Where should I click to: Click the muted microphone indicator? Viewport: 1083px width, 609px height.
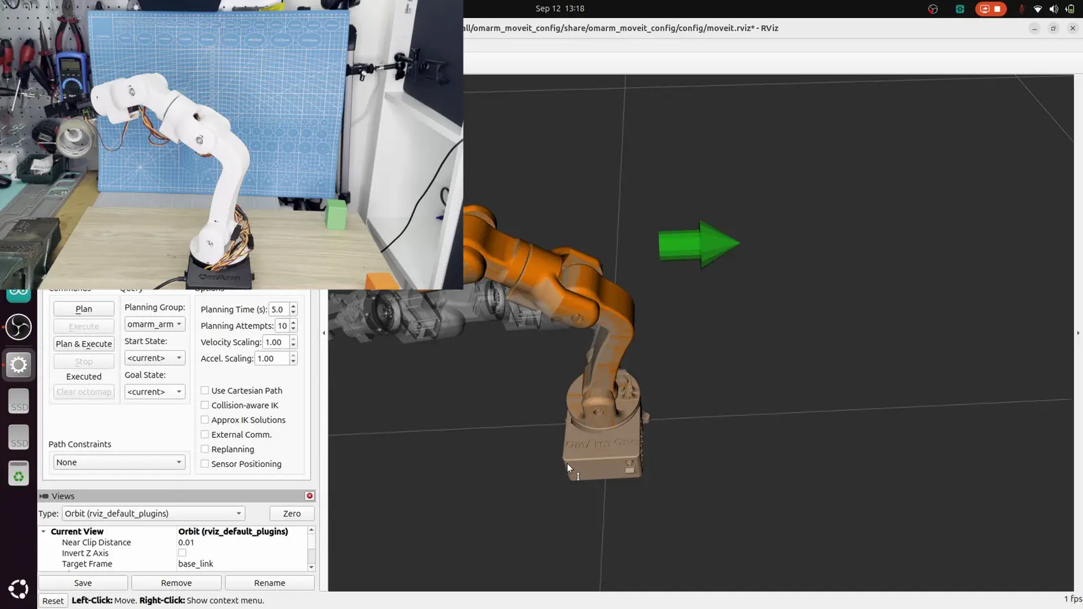coord(1022,9)
